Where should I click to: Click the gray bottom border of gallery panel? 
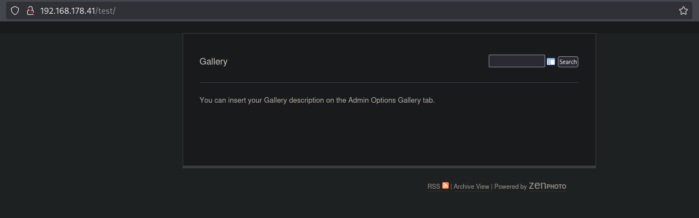389,167
